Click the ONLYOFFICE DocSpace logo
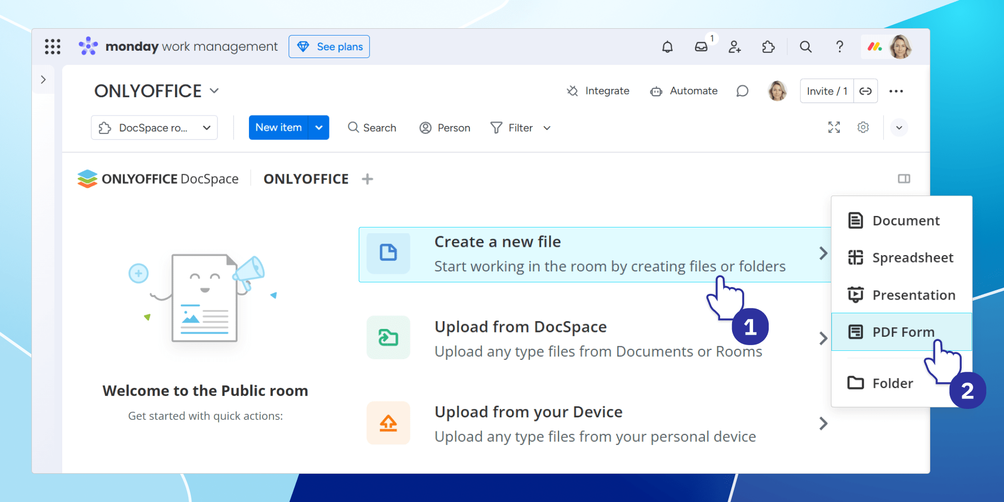The image size is (1004, 502). click(x=158, y=179)
